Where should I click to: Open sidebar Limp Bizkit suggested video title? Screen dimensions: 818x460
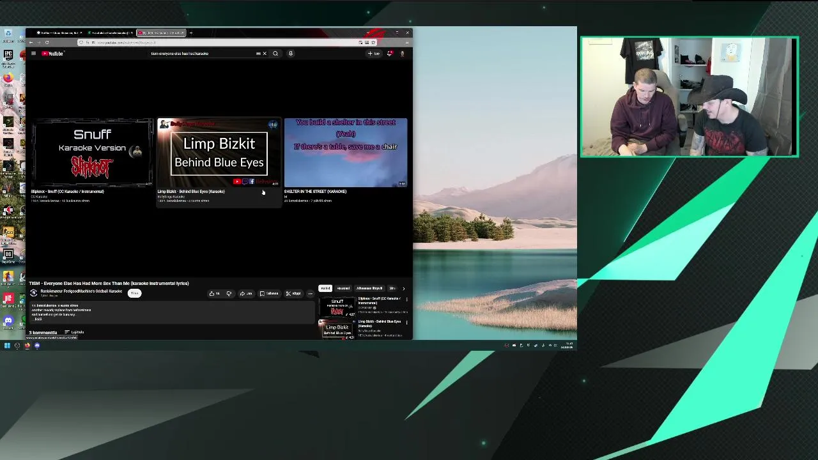pos(380,323)
